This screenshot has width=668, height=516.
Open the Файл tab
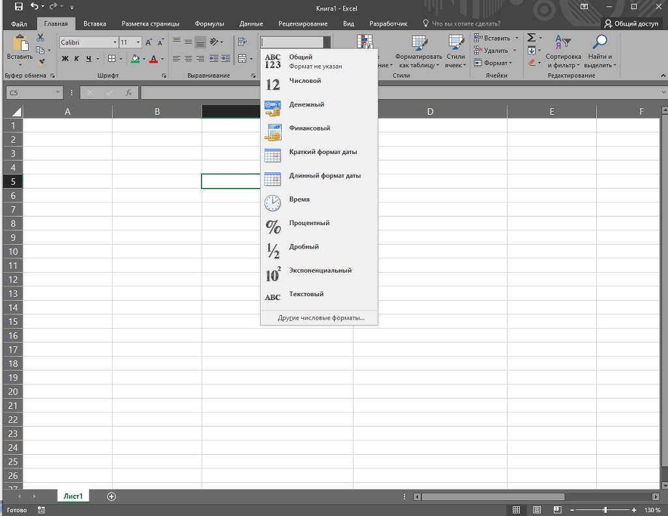point(19,24)
